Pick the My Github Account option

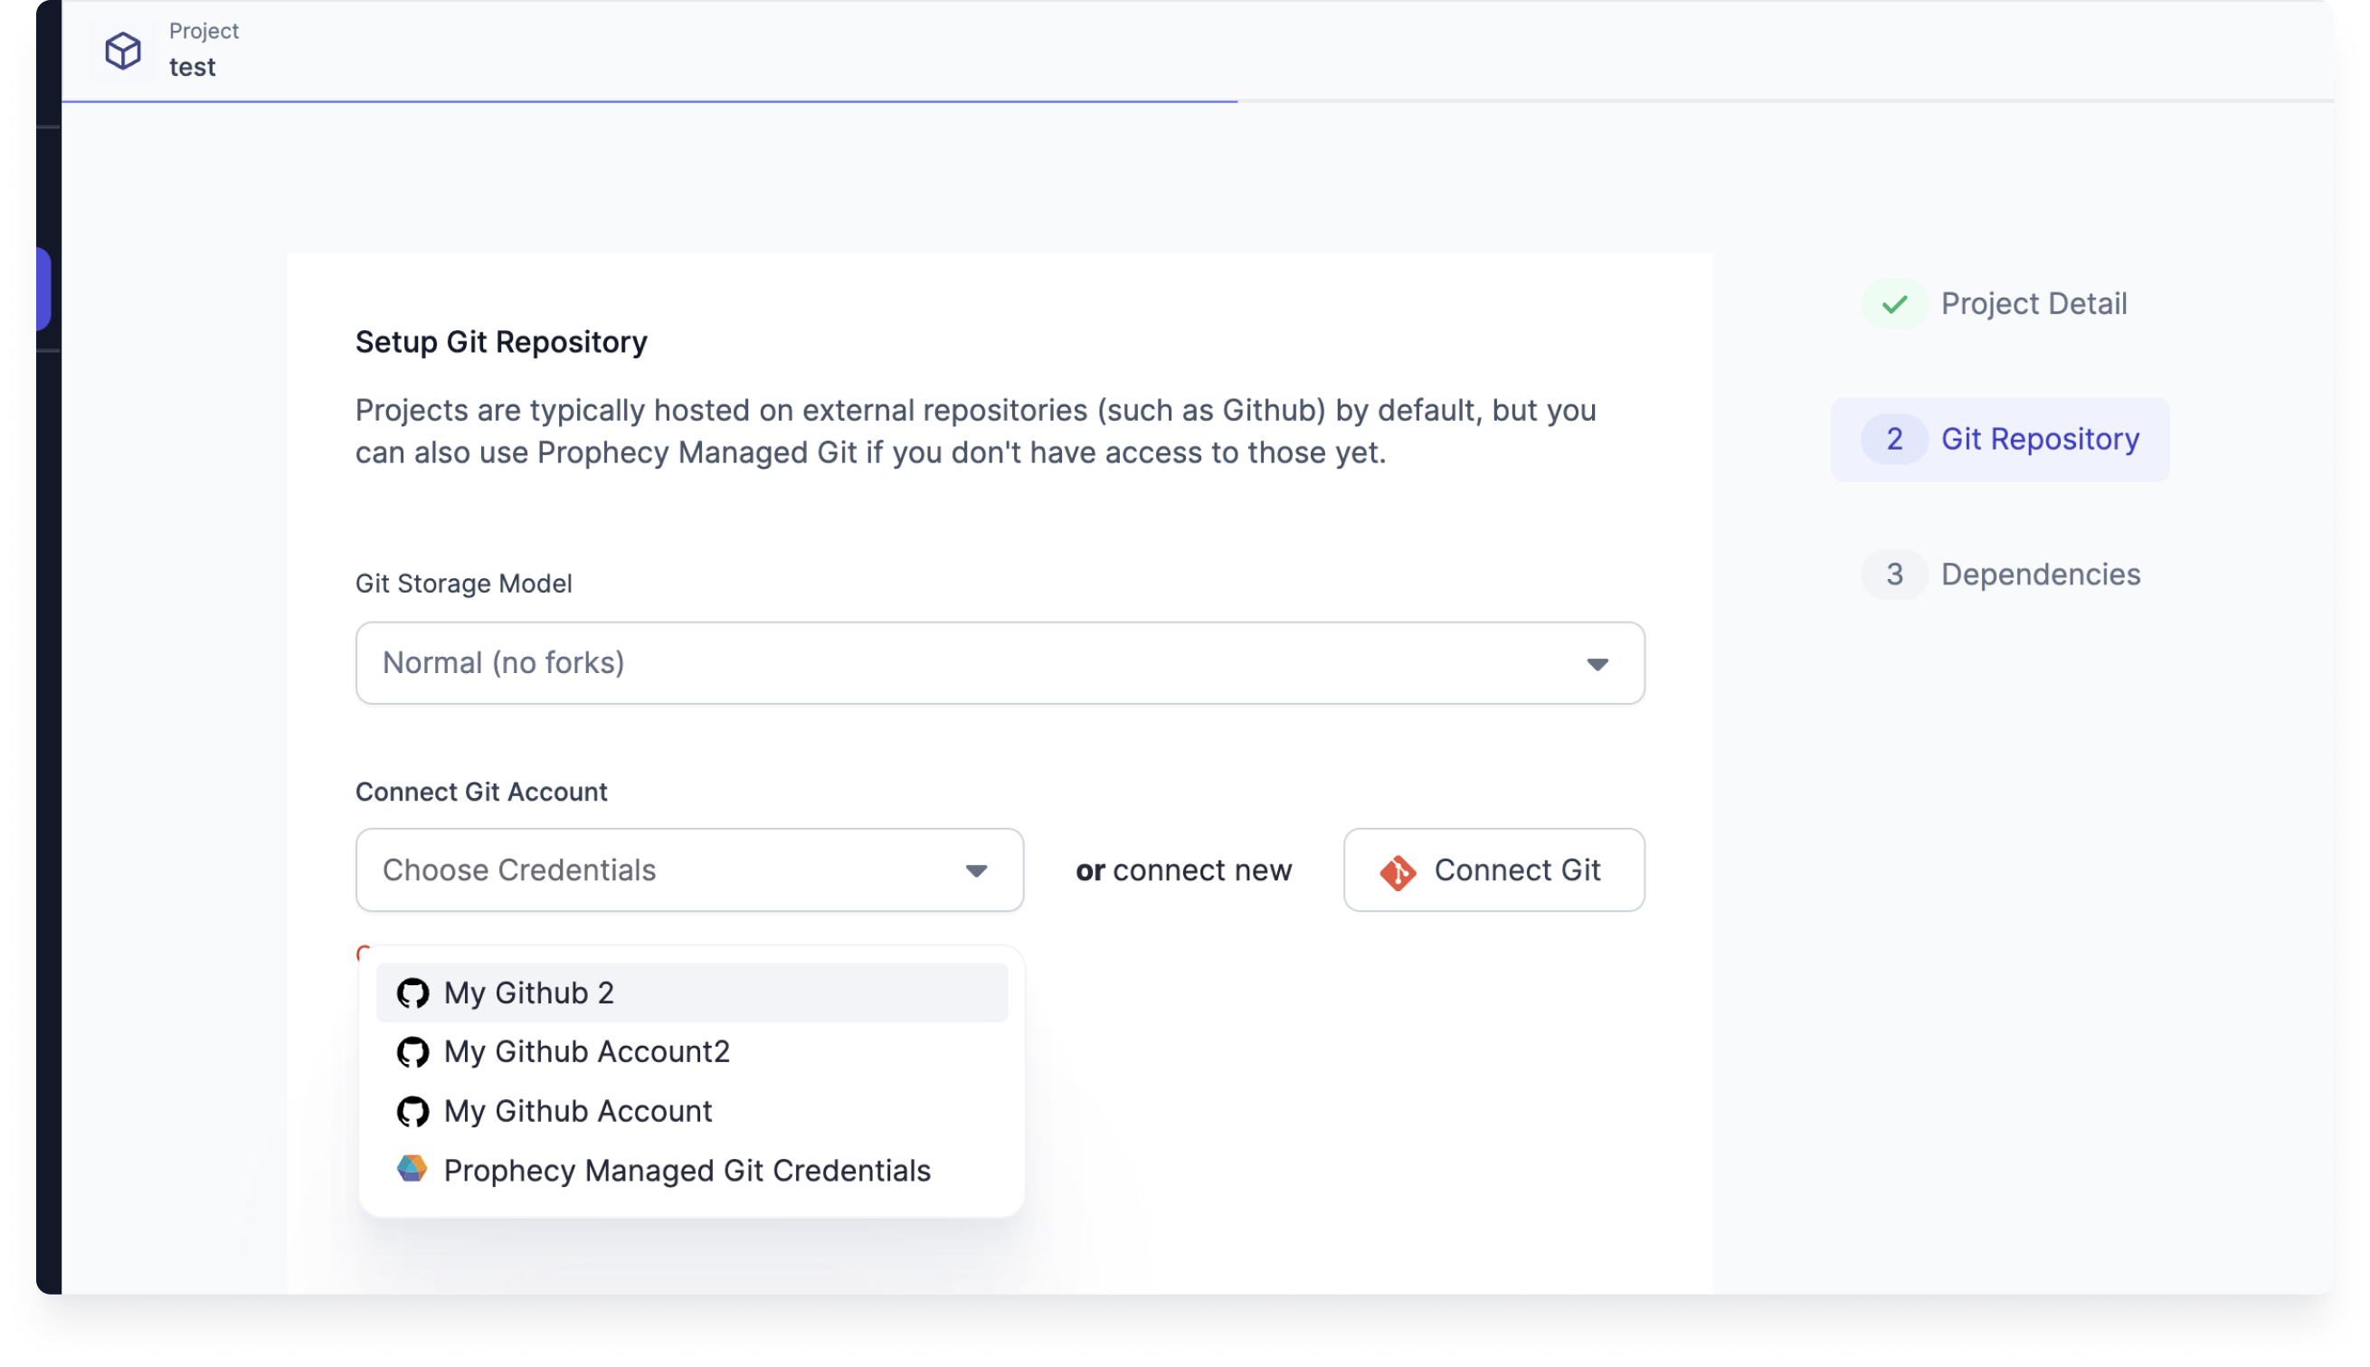click(x=577, y=1111)
